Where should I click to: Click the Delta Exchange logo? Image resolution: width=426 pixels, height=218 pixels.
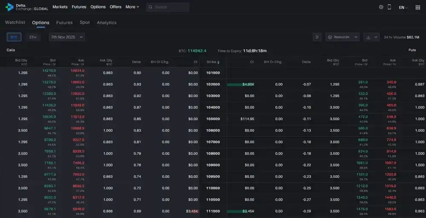26,7
